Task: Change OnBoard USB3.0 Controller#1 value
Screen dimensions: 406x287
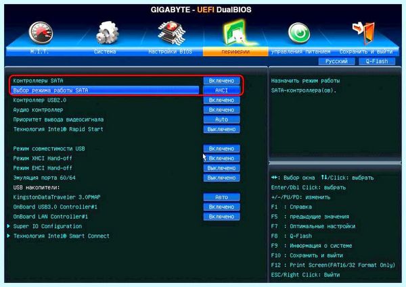Action: (221, 207)
